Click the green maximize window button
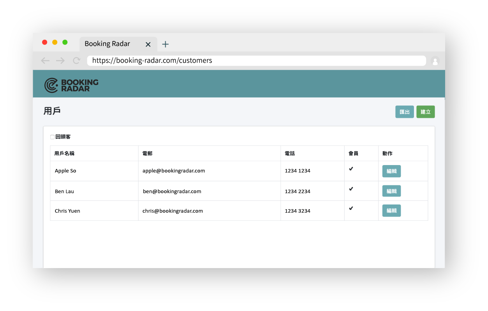This screenshot has height=311, width=488. 65,42
